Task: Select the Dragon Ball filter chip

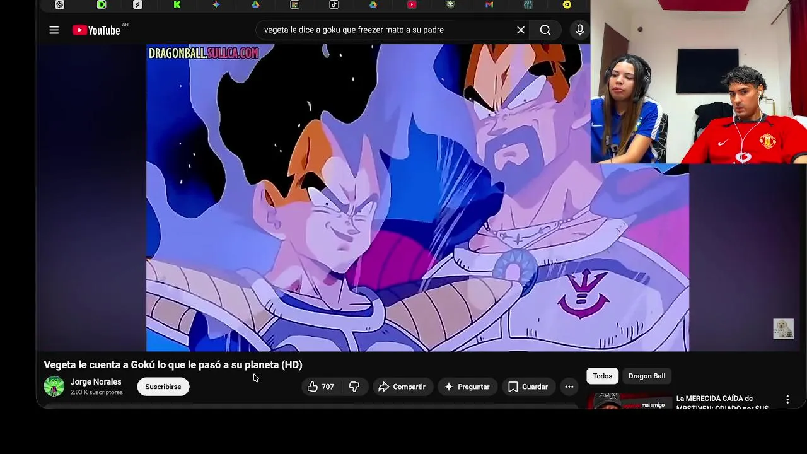Action: point(647,376)
